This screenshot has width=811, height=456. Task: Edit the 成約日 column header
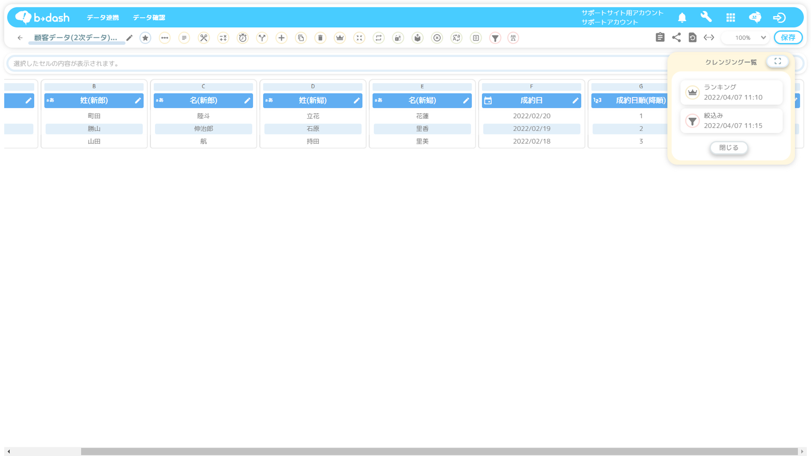tap(575, 100)
